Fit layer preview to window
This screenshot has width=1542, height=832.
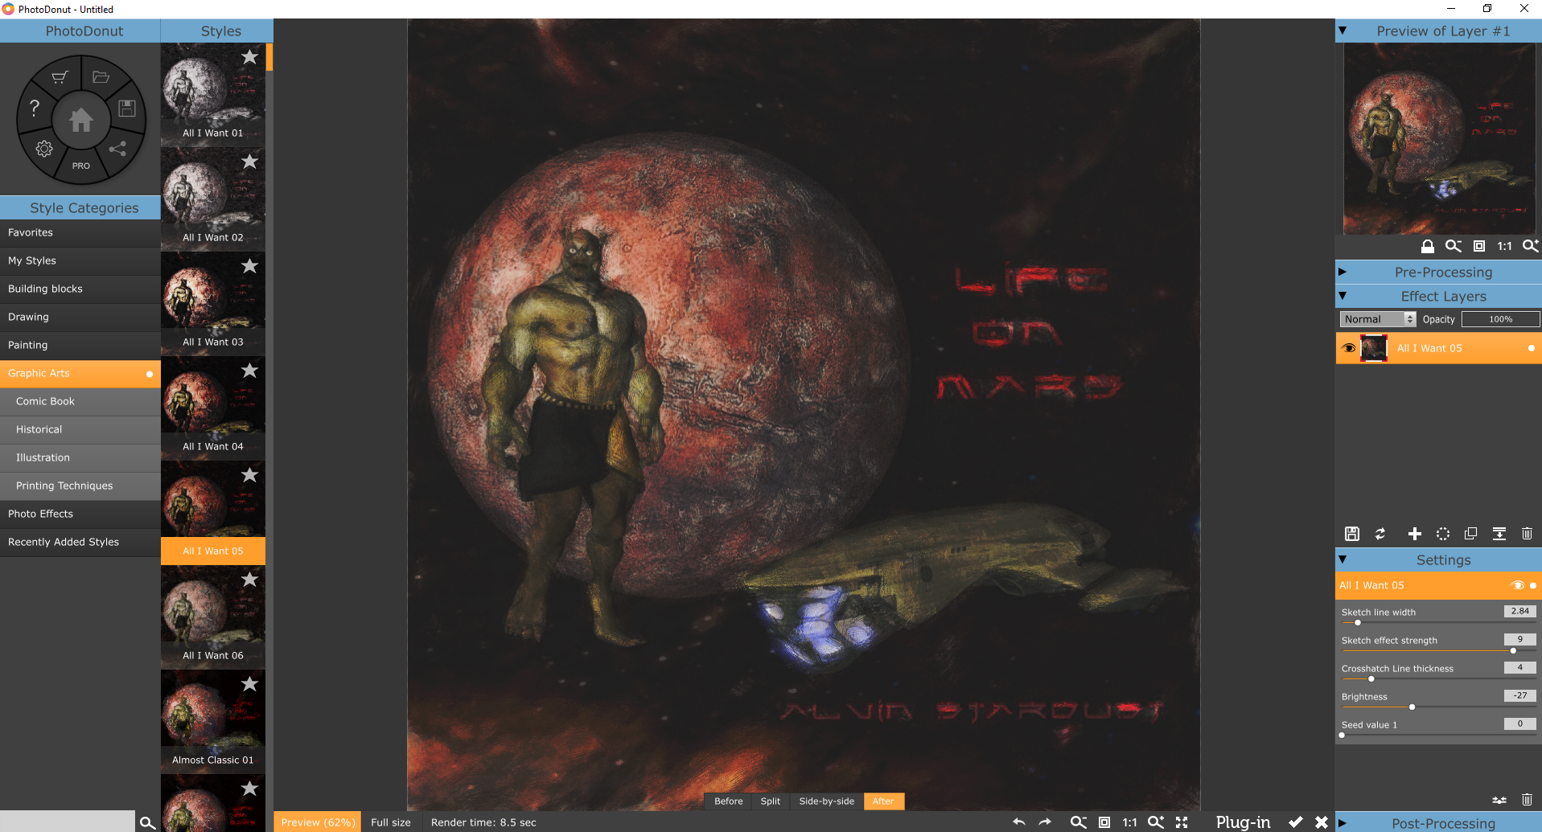tap(1479, 246)
